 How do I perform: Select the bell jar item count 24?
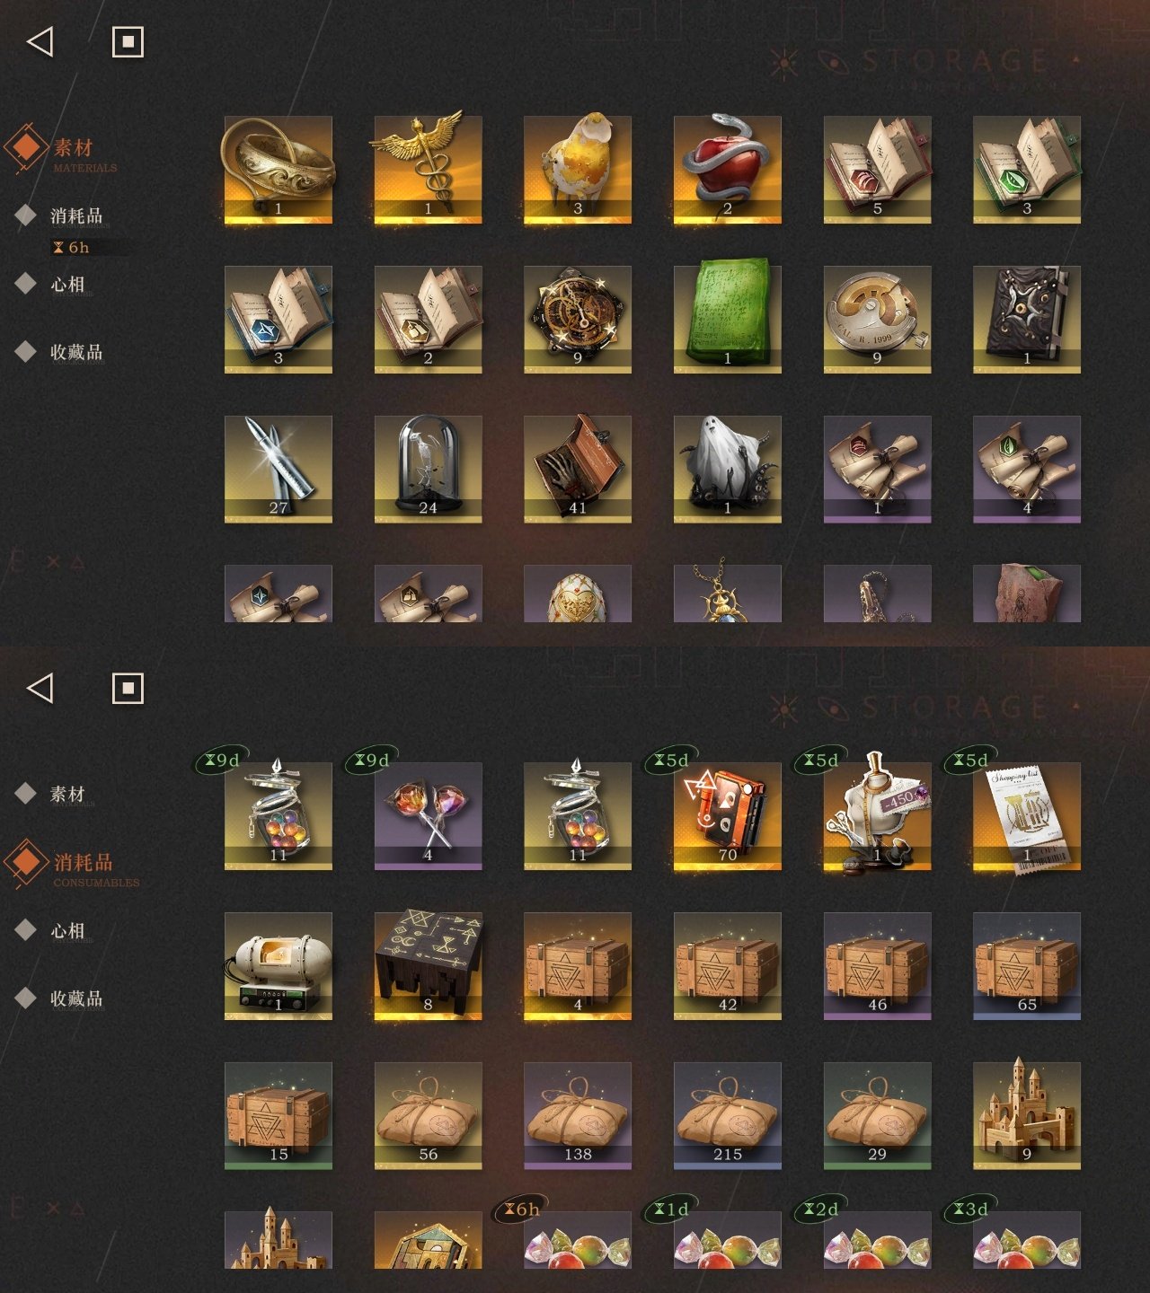click(428, 469)
